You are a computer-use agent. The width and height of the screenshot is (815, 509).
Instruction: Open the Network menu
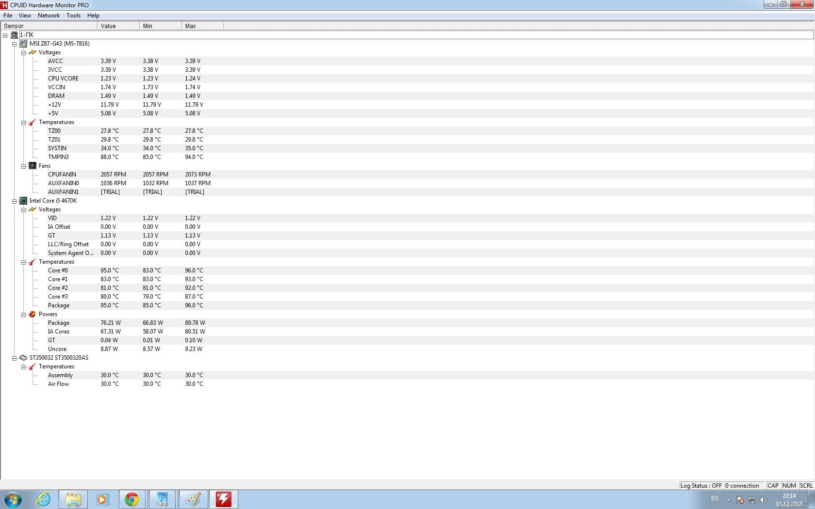(49, 16)
